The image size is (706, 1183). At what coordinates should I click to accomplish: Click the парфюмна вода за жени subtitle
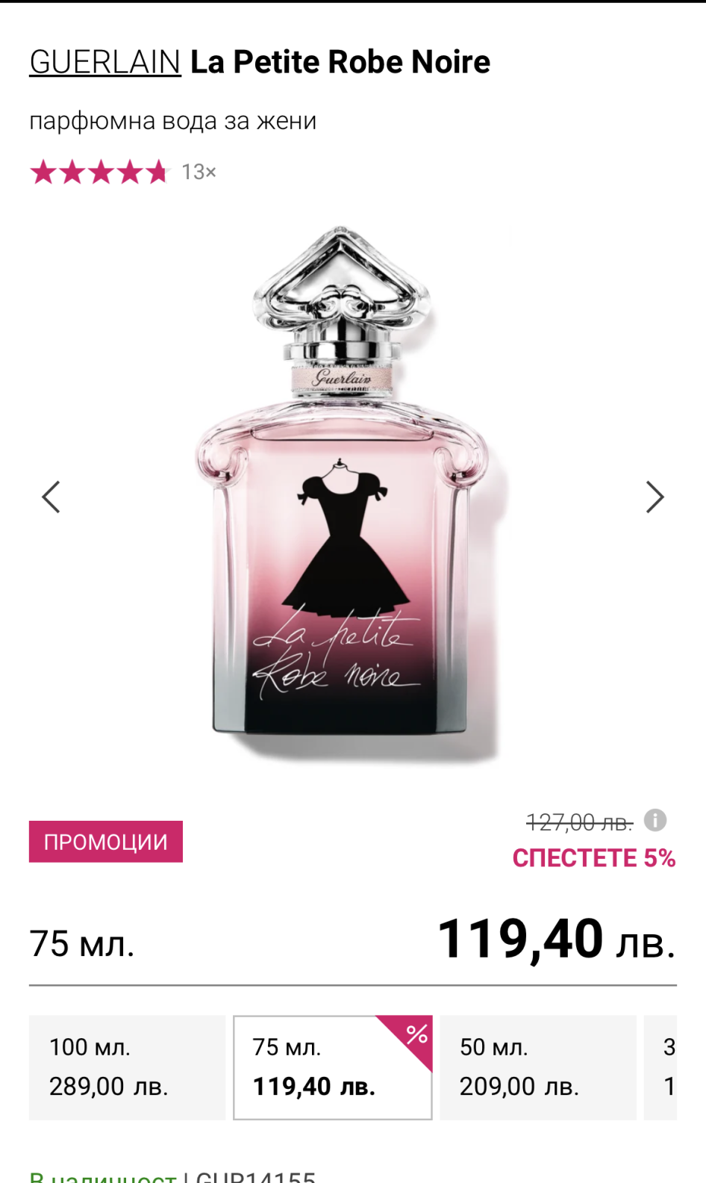173,121
